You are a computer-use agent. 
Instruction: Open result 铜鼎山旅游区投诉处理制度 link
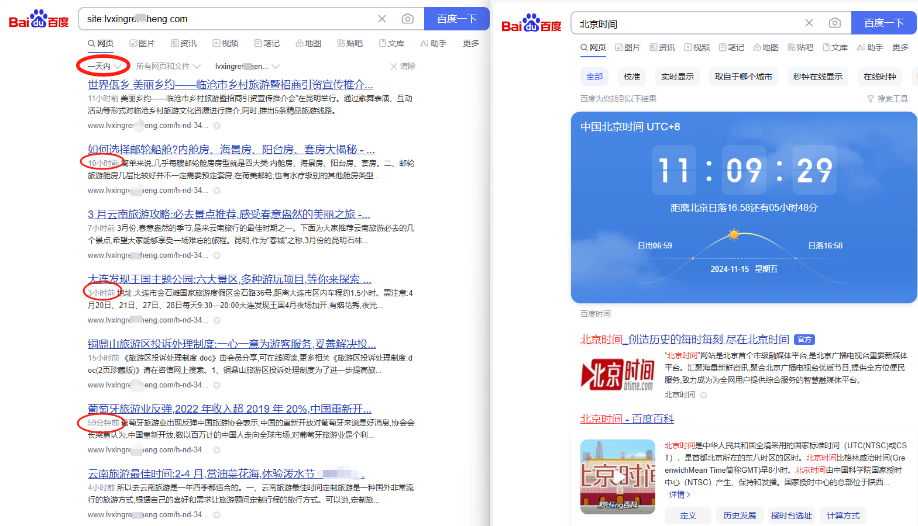point(232,344)
